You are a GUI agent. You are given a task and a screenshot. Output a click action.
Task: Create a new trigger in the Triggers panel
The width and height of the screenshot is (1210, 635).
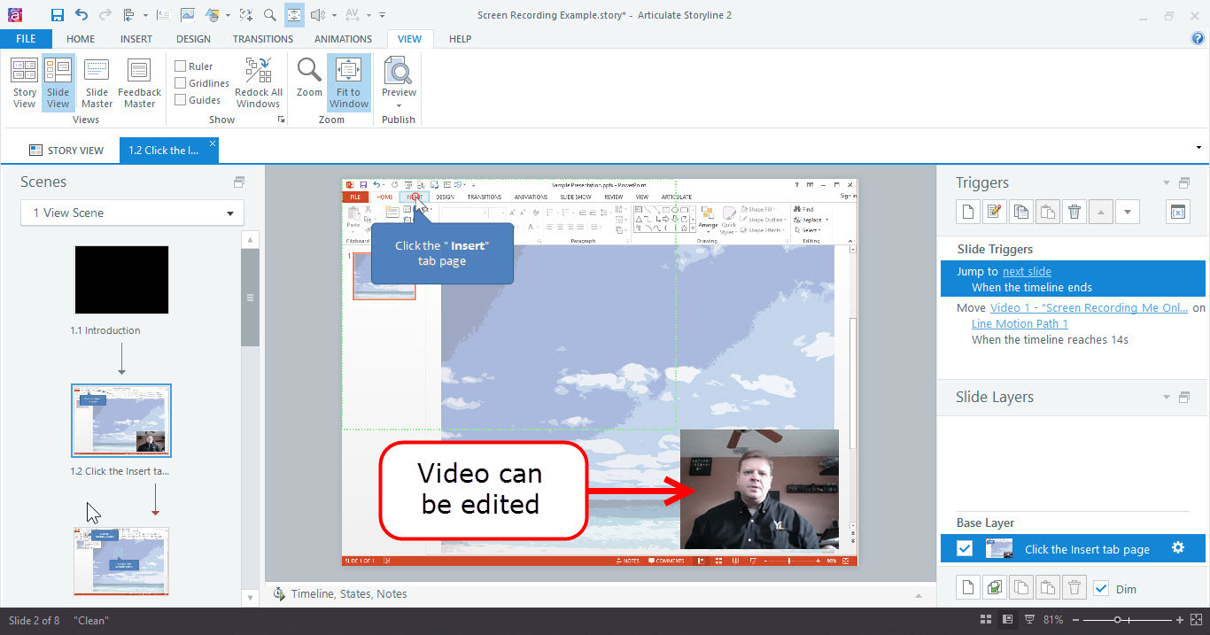click(968, 212)
